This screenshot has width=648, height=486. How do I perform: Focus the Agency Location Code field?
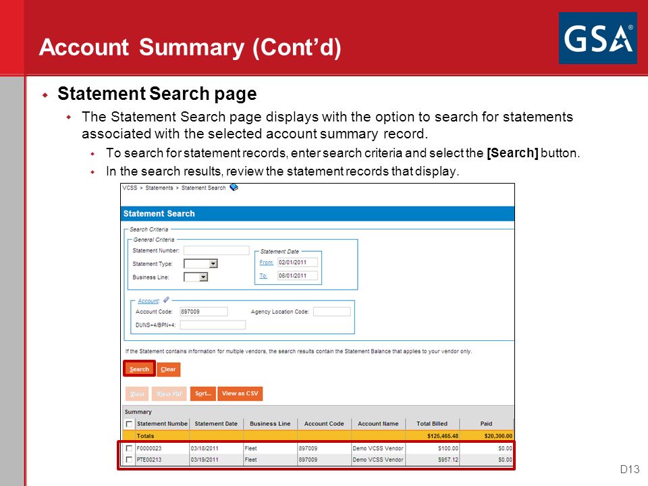(332, 312)
